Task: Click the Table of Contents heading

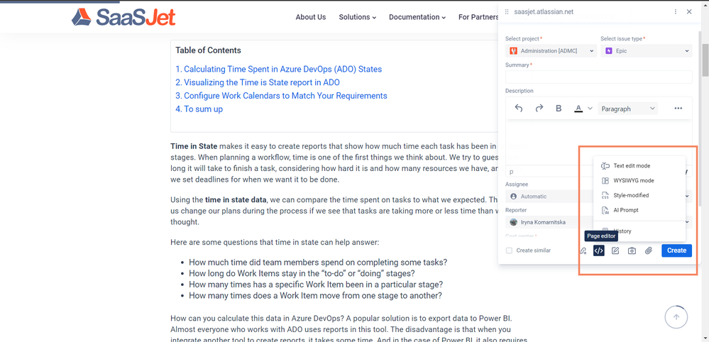Action: tap(209, 50)
